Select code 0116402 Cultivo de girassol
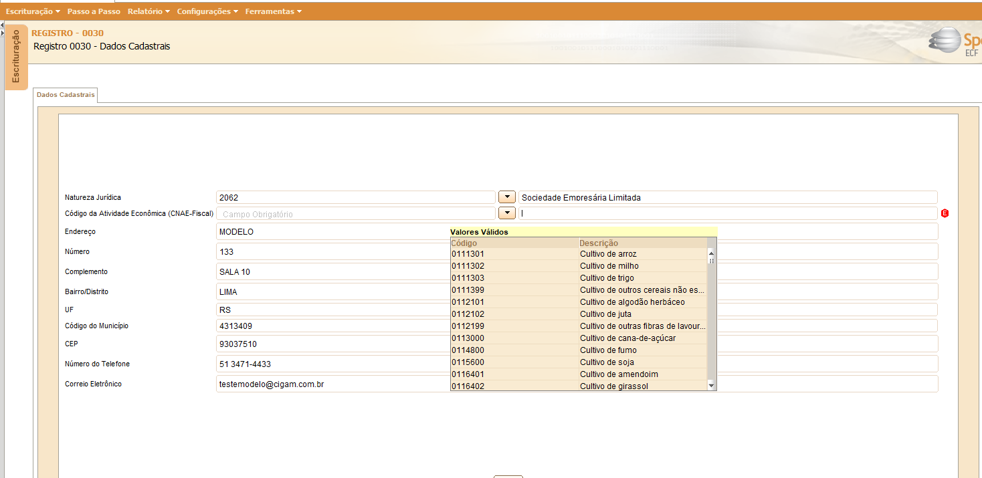Image resolution: width=982 pixels, height=478 pixels. pyautogui.click(x=579, y=386)
